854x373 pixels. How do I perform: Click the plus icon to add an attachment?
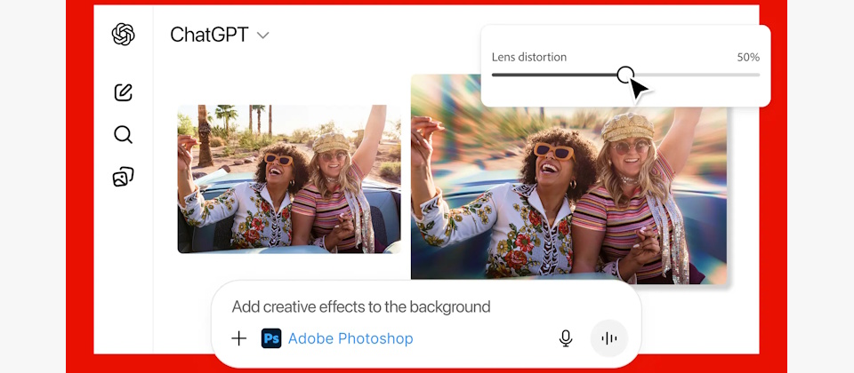[x=238, y=338]
